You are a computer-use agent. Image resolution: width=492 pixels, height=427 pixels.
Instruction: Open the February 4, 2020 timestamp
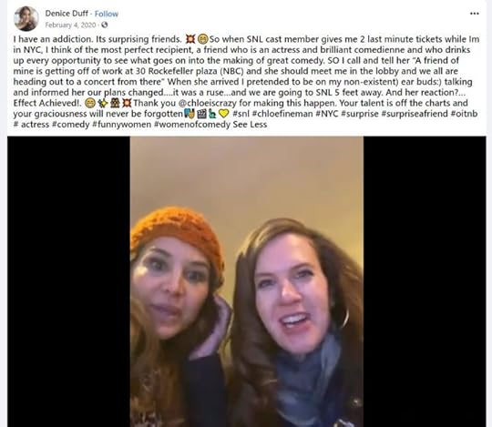click(70, 25)
